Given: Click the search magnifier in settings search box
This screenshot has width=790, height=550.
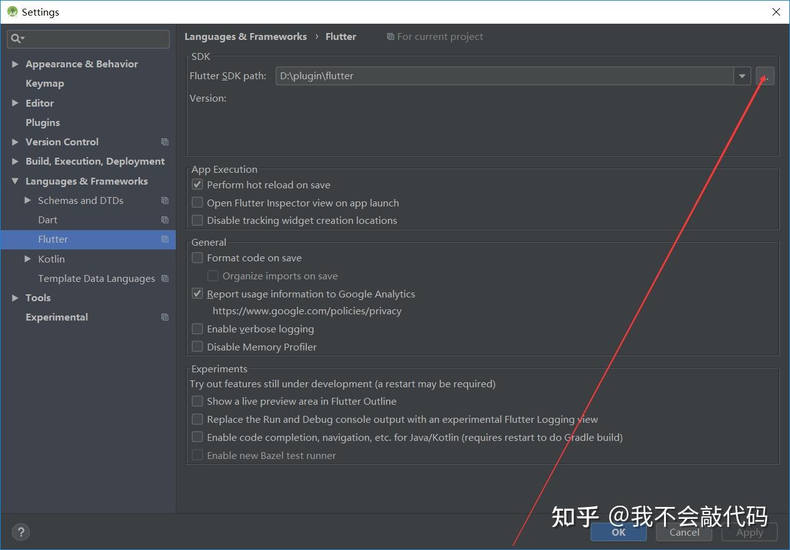Looking at the screenshot, I should 16,39.
